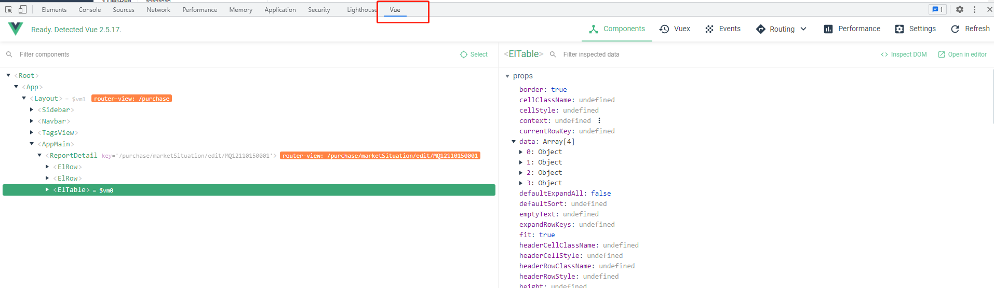Open DevTools settings gear icon
This screenshot has width=994, height=288.
pyautogui.click(x=960, y=9)
